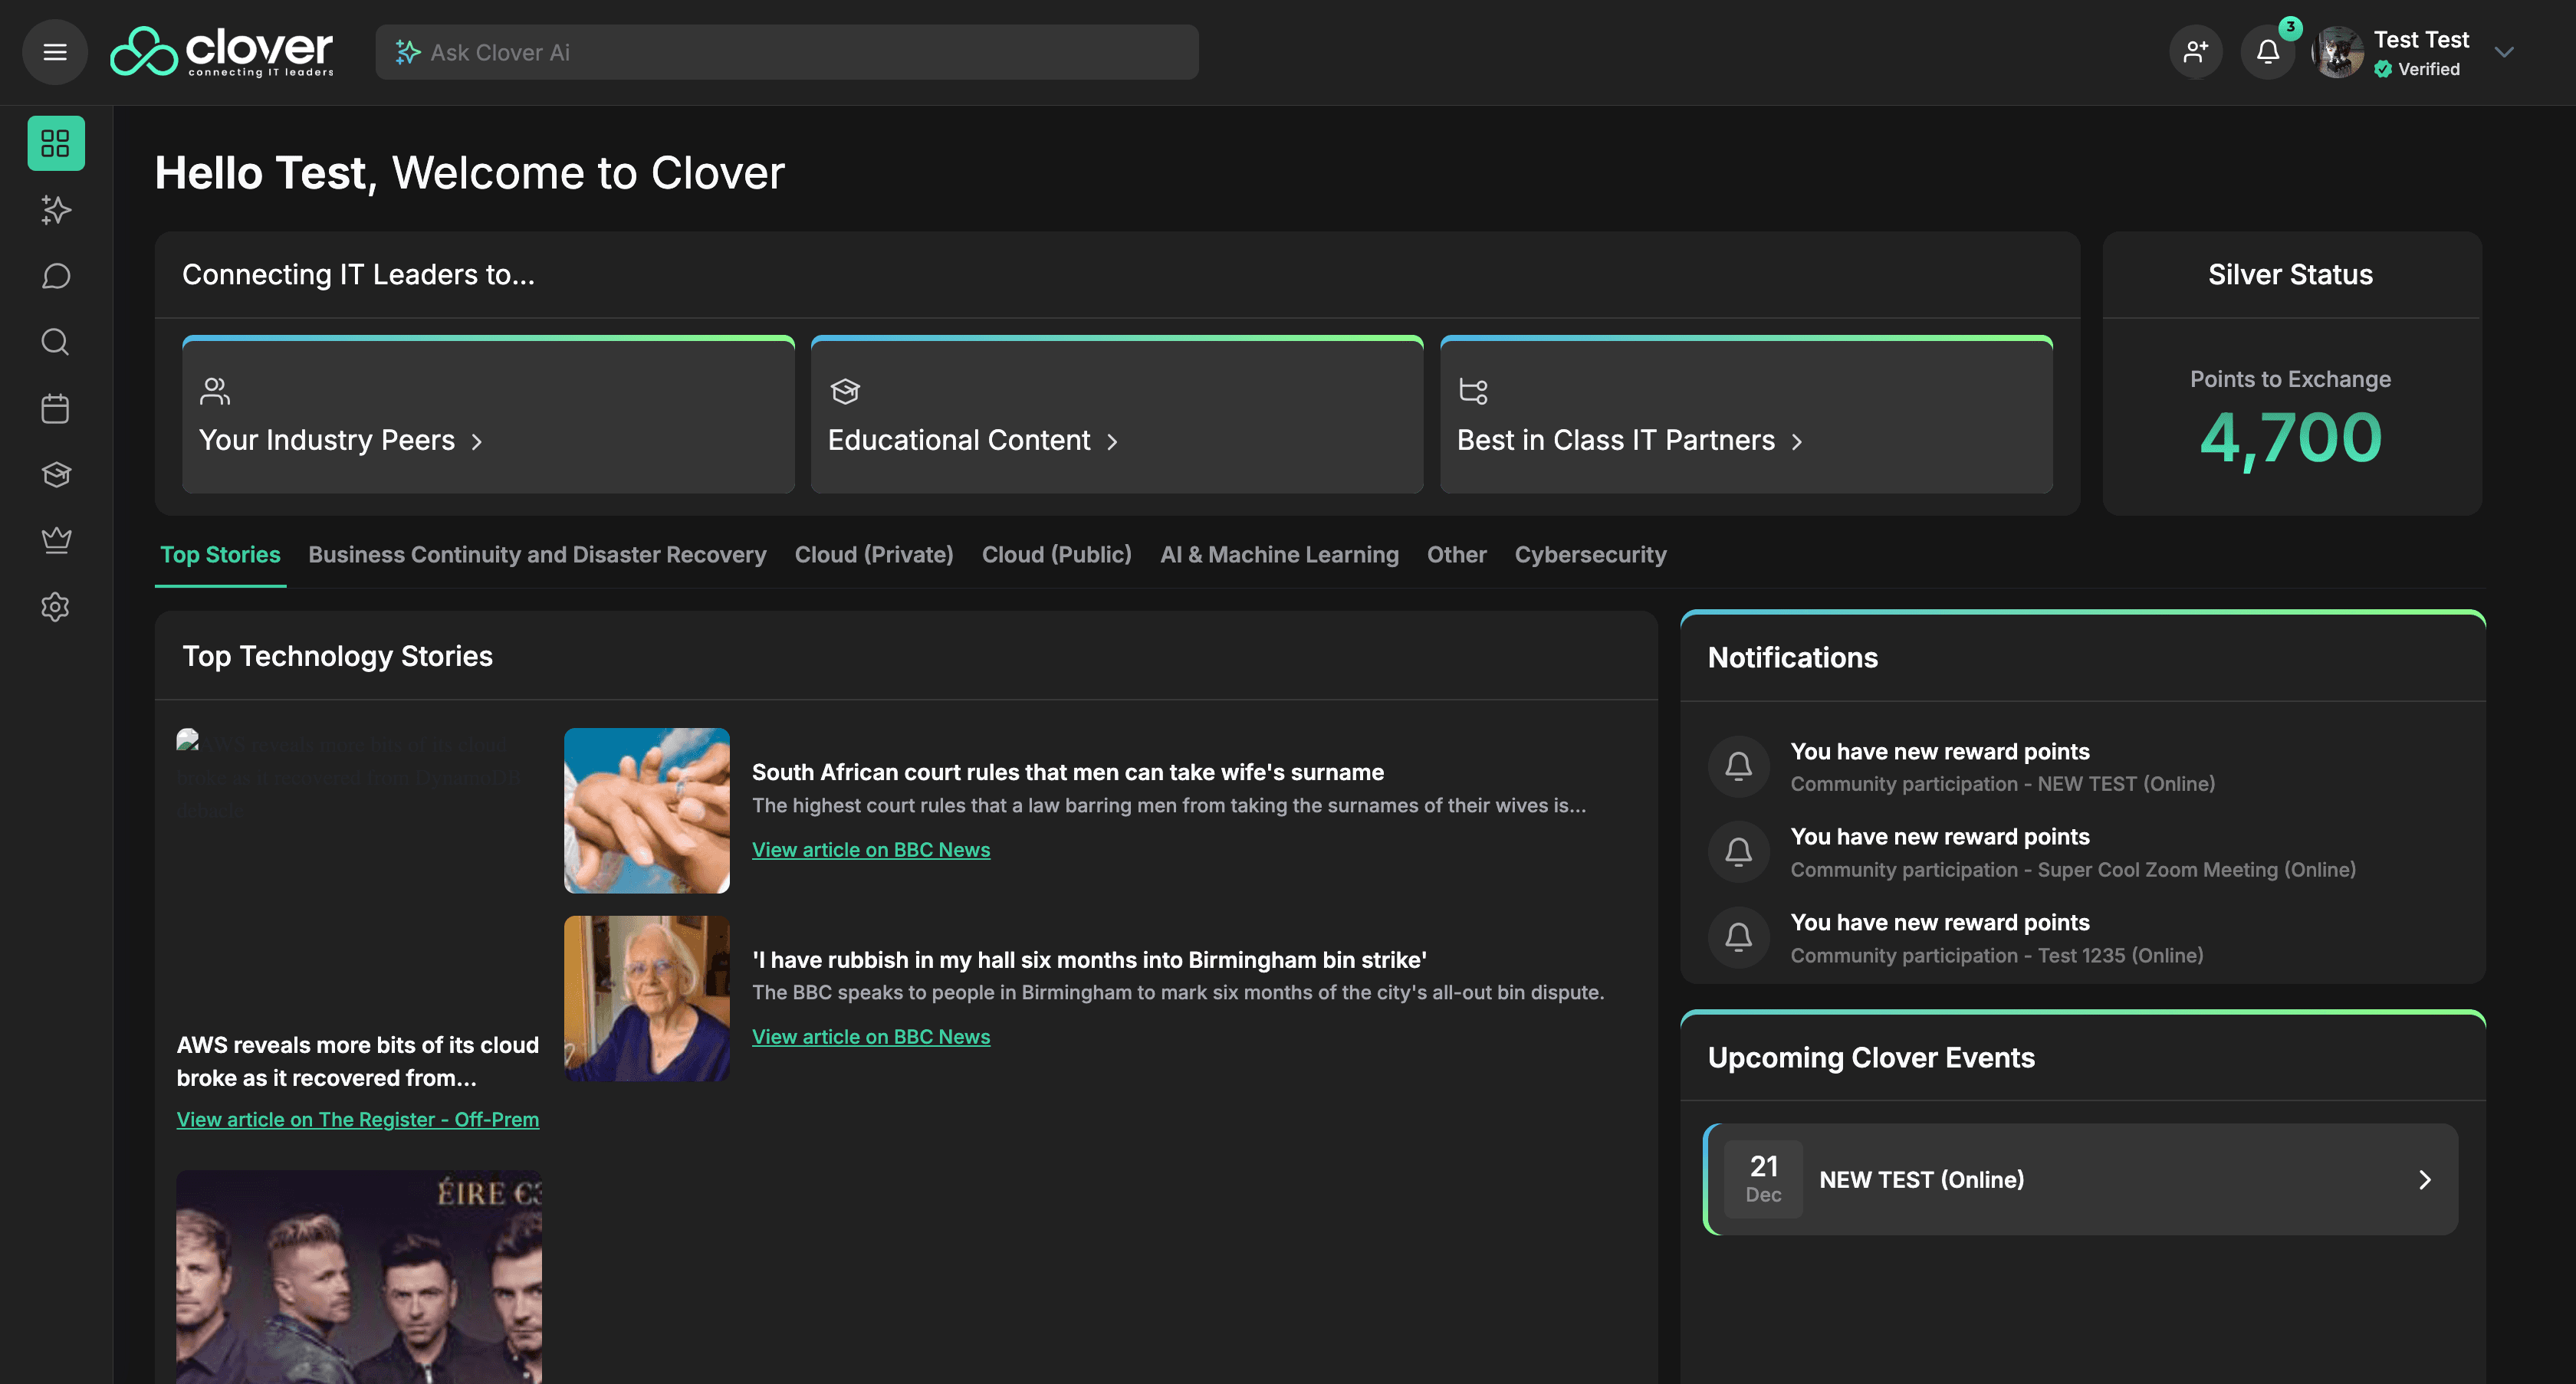Open Your Industry Peers via its arrow
Image resolution: width=2576 pixels, height=1384 pixels.
478,441
